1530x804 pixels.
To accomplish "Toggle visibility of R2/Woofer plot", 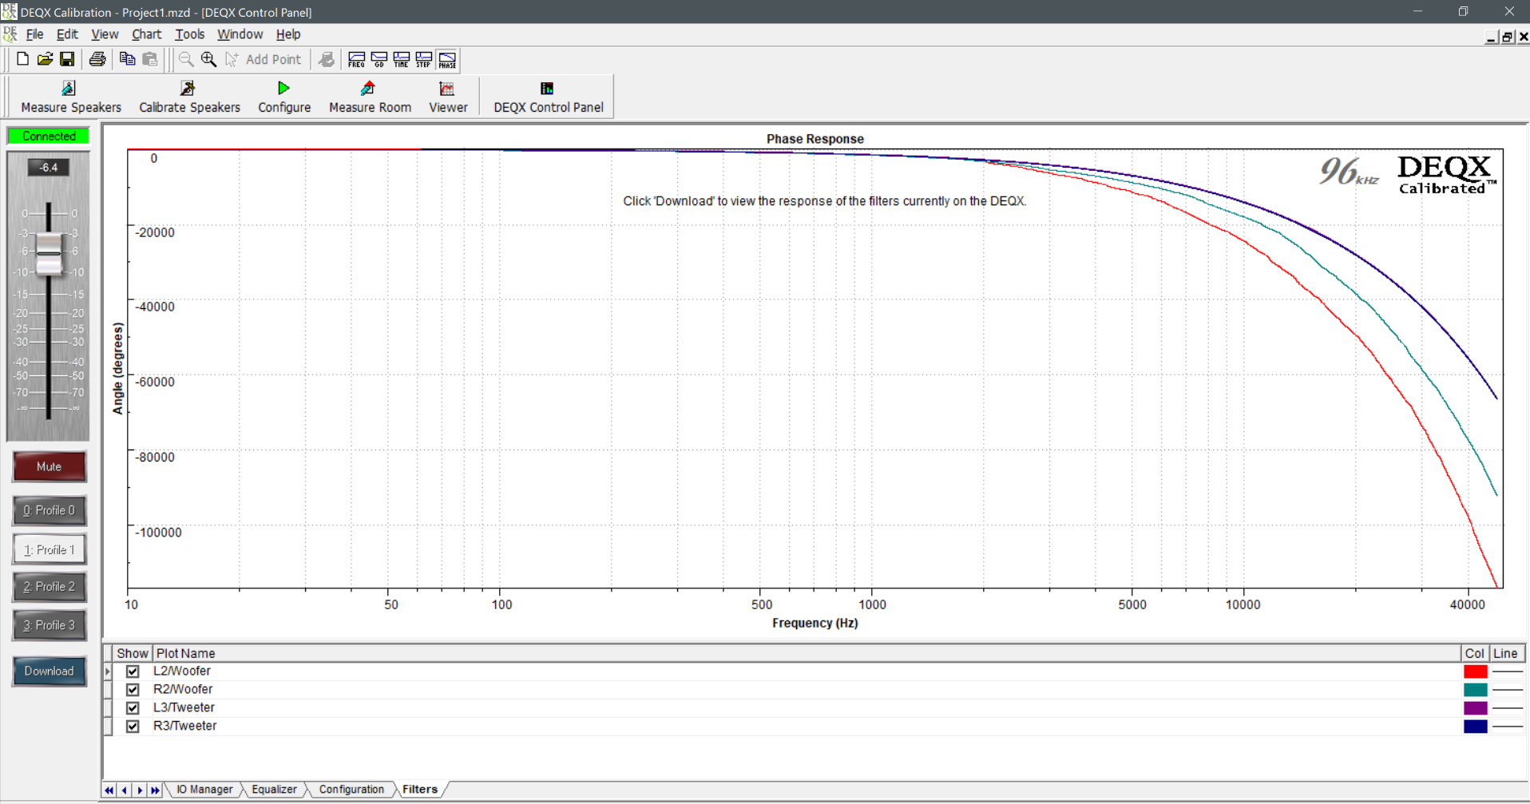I will point(133,690).
